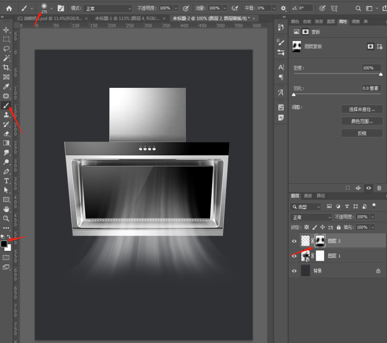Click the 反相 invert button
The image size is (387, 343).
coord(362,133)
